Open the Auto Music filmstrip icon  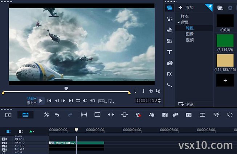(x=165, y=115)
